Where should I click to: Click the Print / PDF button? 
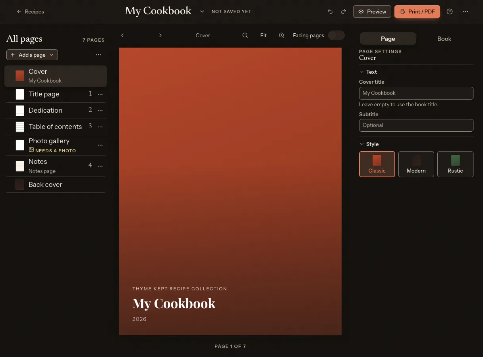point(417,12)
